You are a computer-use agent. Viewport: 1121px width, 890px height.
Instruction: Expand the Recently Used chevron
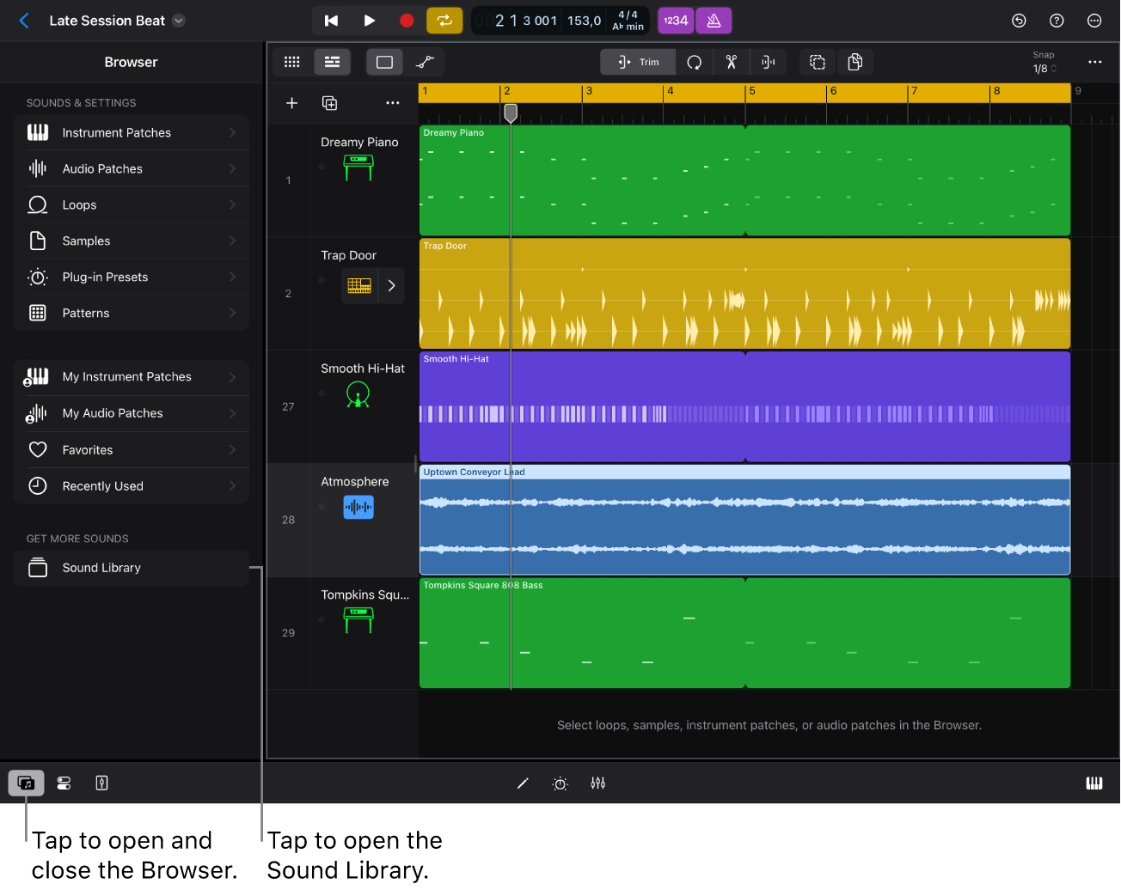[x=232, y=485]
